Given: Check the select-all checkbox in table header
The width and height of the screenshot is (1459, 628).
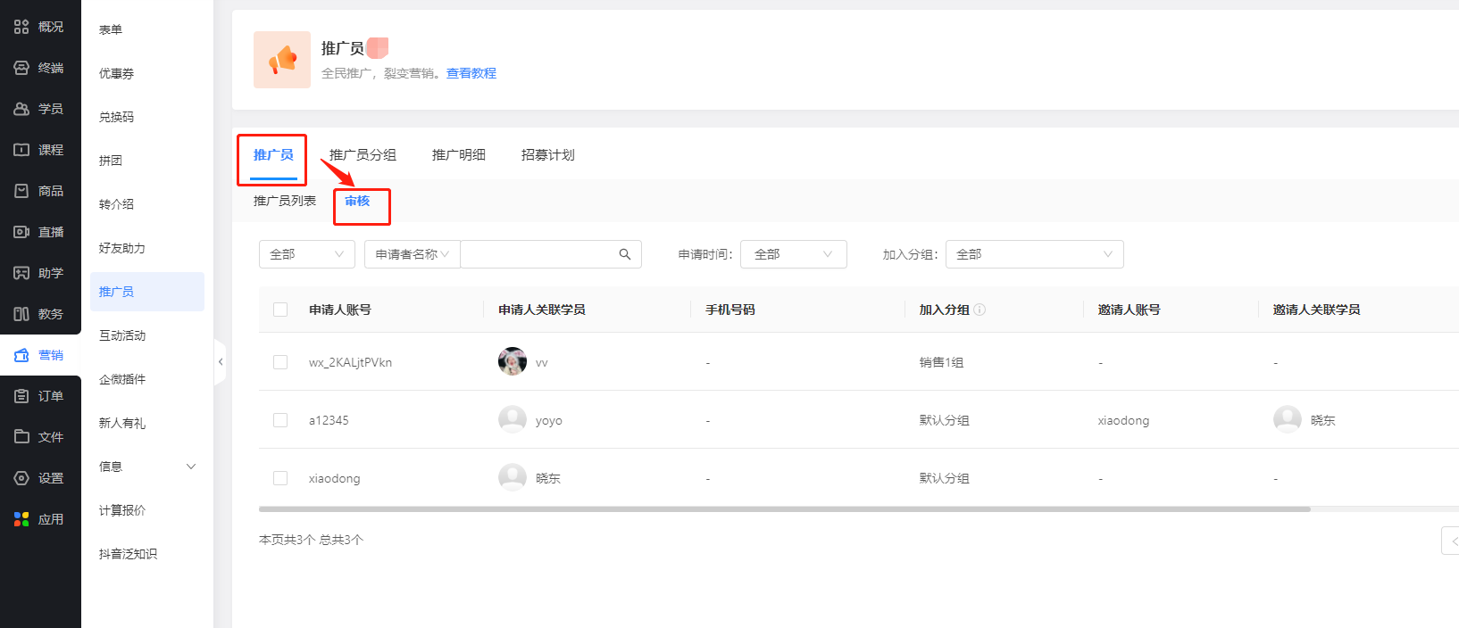Looking at the screenshot, I should point(280,310).
